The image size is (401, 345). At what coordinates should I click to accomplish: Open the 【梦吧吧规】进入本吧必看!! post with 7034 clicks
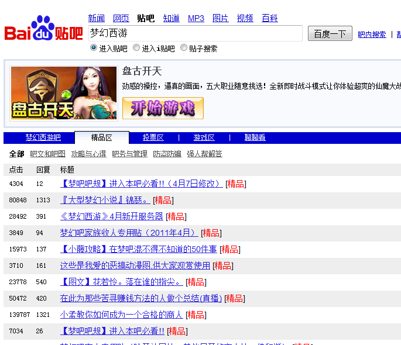tap(112, 331)
